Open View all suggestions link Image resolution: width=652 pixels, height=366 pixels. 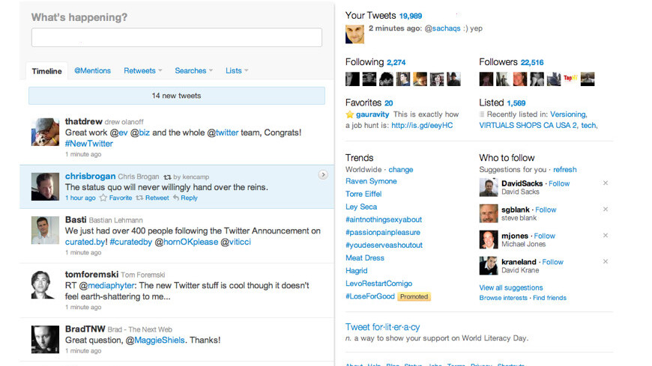pos(511,287)
